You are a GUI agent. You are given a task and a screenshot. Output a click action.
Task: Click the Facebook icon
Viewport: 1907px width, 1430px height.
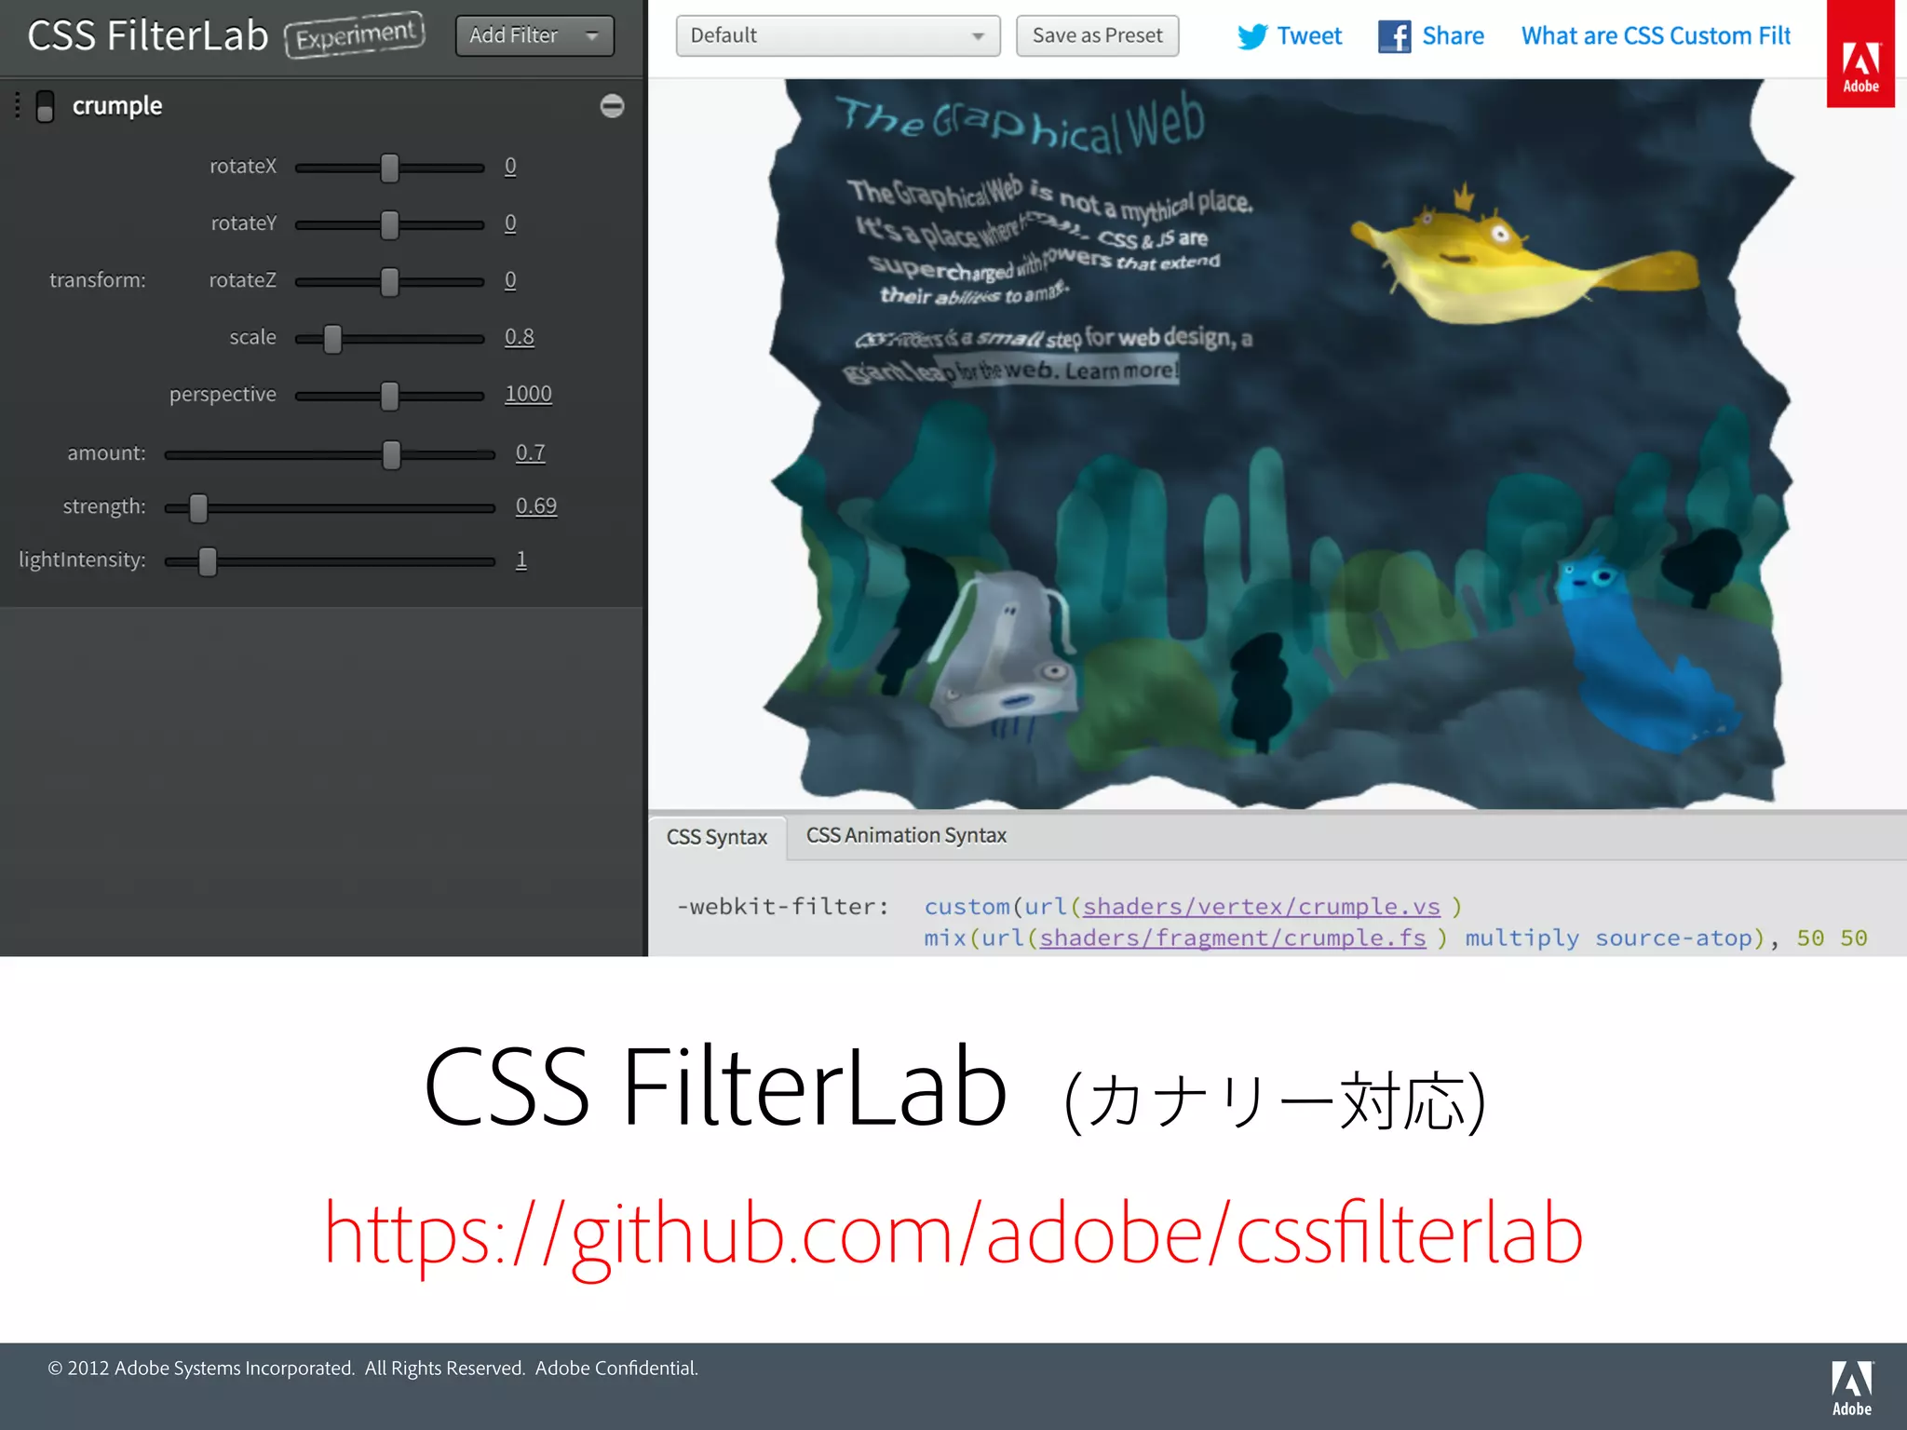1394,36
